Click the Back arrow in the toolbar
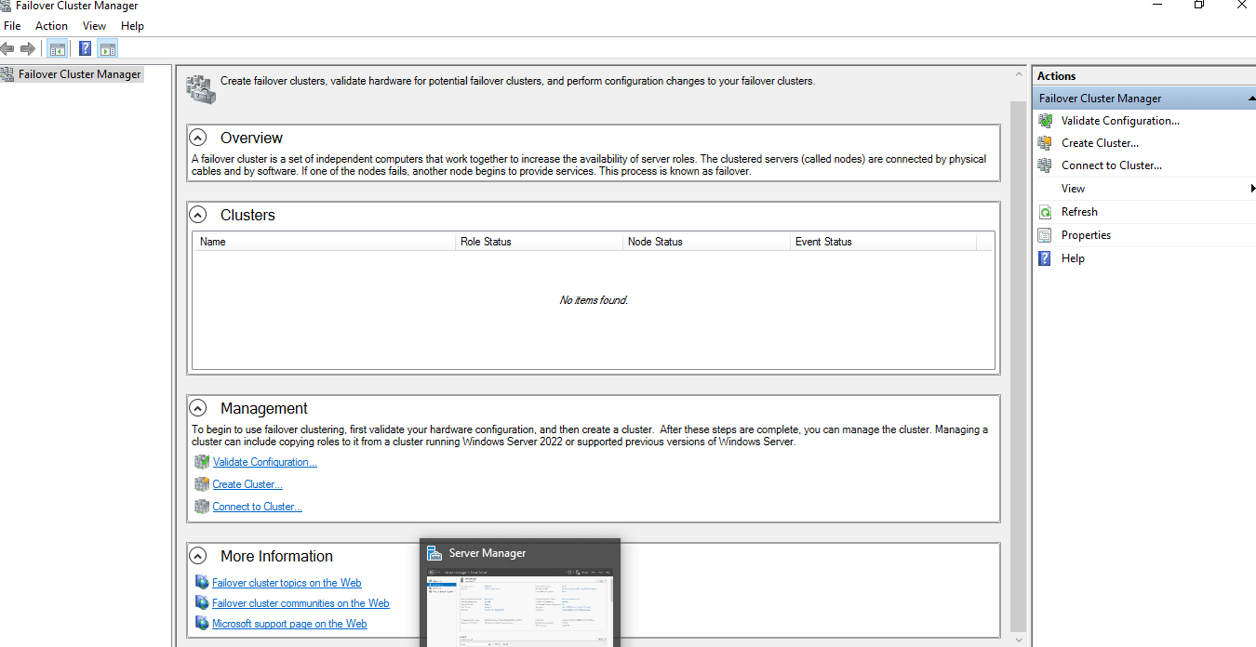 7,48
